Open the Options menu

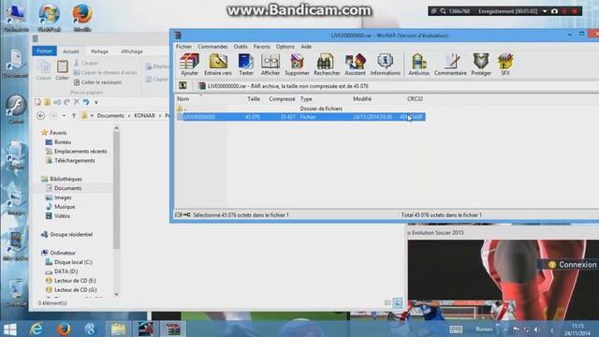(x=285, y=47)
